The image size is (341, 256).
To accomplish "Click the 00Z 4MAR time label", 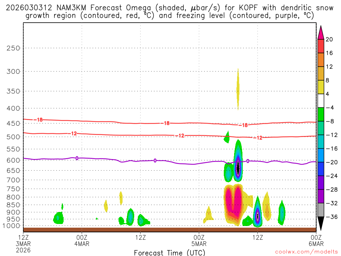I will coord(82,241).
